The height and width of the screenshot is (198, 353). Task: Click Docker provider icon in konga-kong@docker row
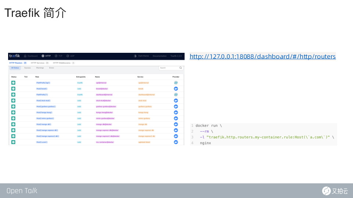pyautogui.click(x=176, y=113)
